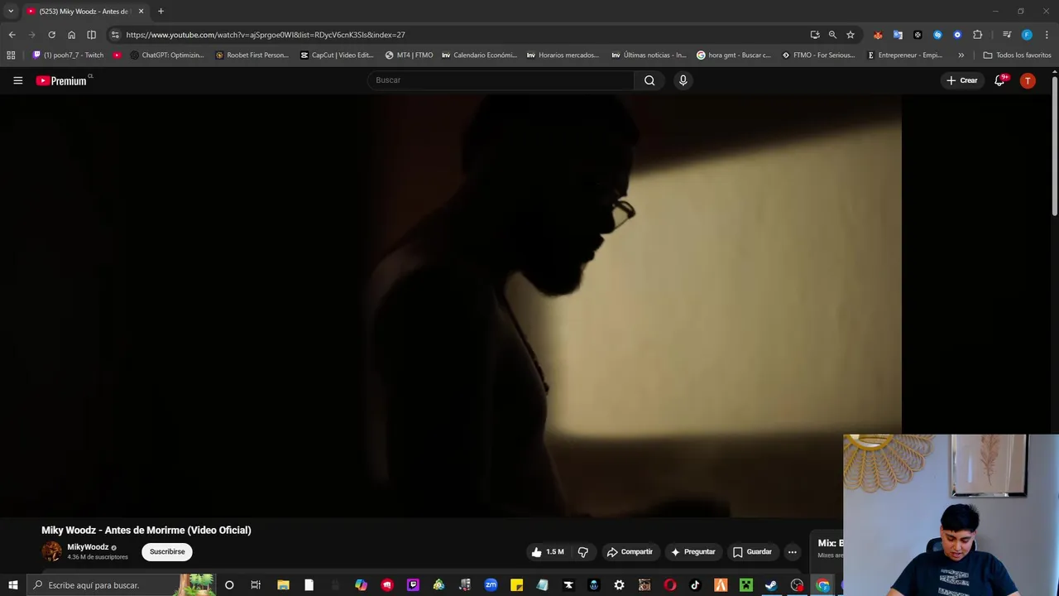Open MT4 FTMO bookmark
1059x596 pixels.
409,55
